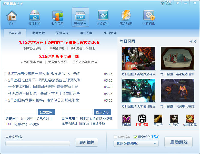The height and width of the screenshot is (154, 200).
Task: Click the 搜数据库 search button
Action: 46,112
